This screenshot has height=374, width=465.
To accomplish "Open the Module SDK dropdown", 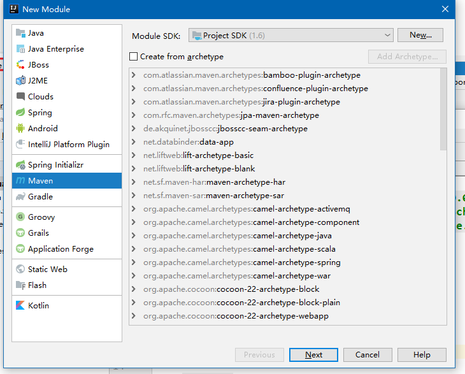I will (291, 35).
